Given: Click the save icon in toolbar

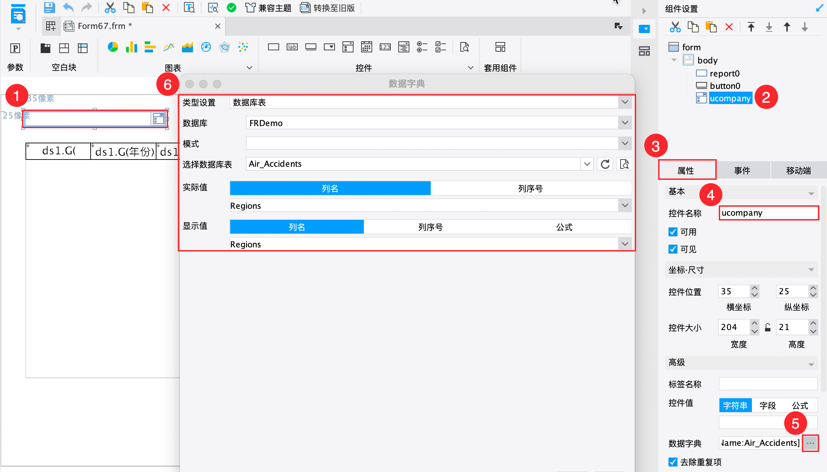Looking at the screenshot, I should pos(49,7).
